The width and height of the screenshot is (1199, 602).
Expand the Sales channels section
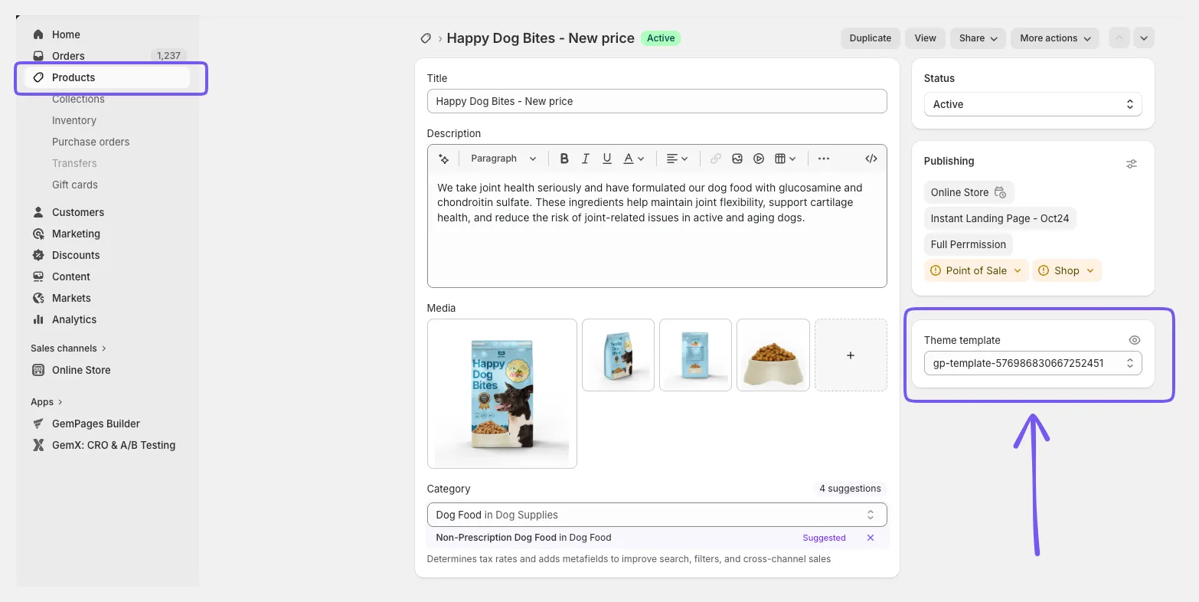(x=68, y=348)
